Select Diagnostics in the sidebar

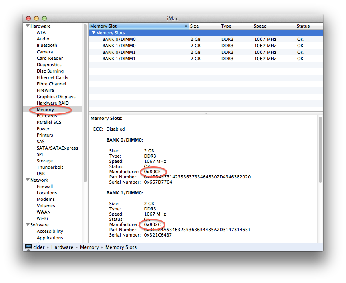49,65
